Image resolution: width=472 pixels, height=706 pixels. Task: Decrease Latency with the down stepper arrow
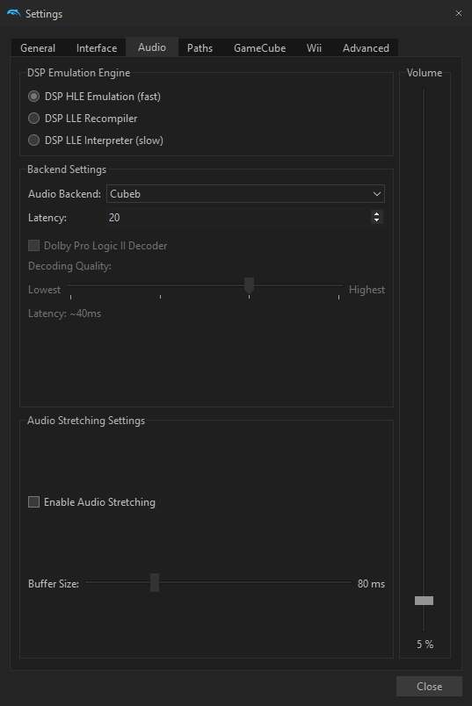coord(377,220)
